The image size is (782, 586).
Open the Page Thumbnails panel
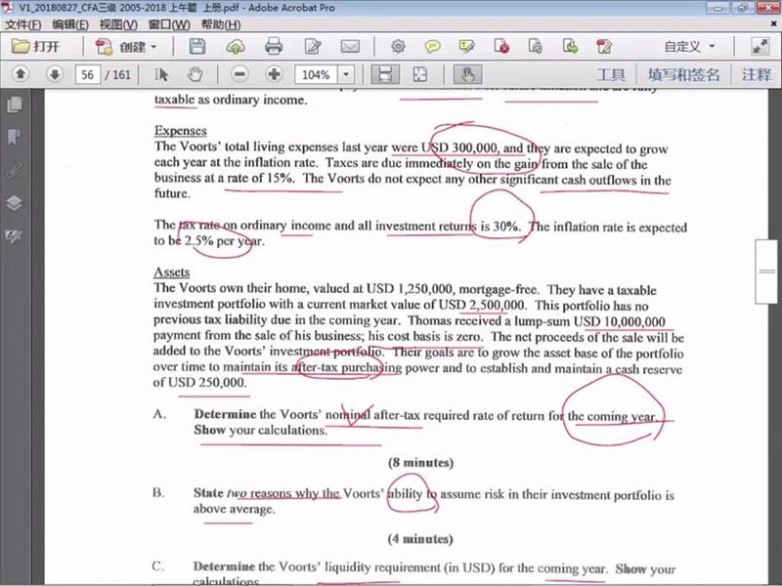click(14, 104)
